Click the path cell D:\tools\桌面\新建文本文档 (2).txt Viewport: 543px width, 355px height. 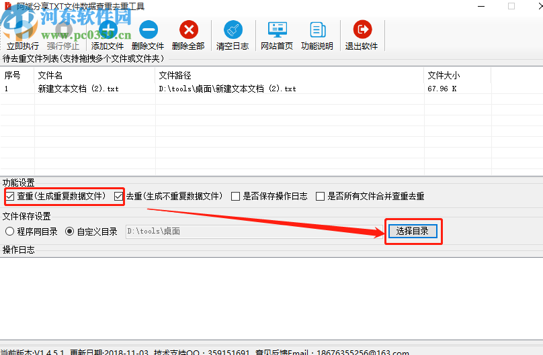click(x=228, y=89)
